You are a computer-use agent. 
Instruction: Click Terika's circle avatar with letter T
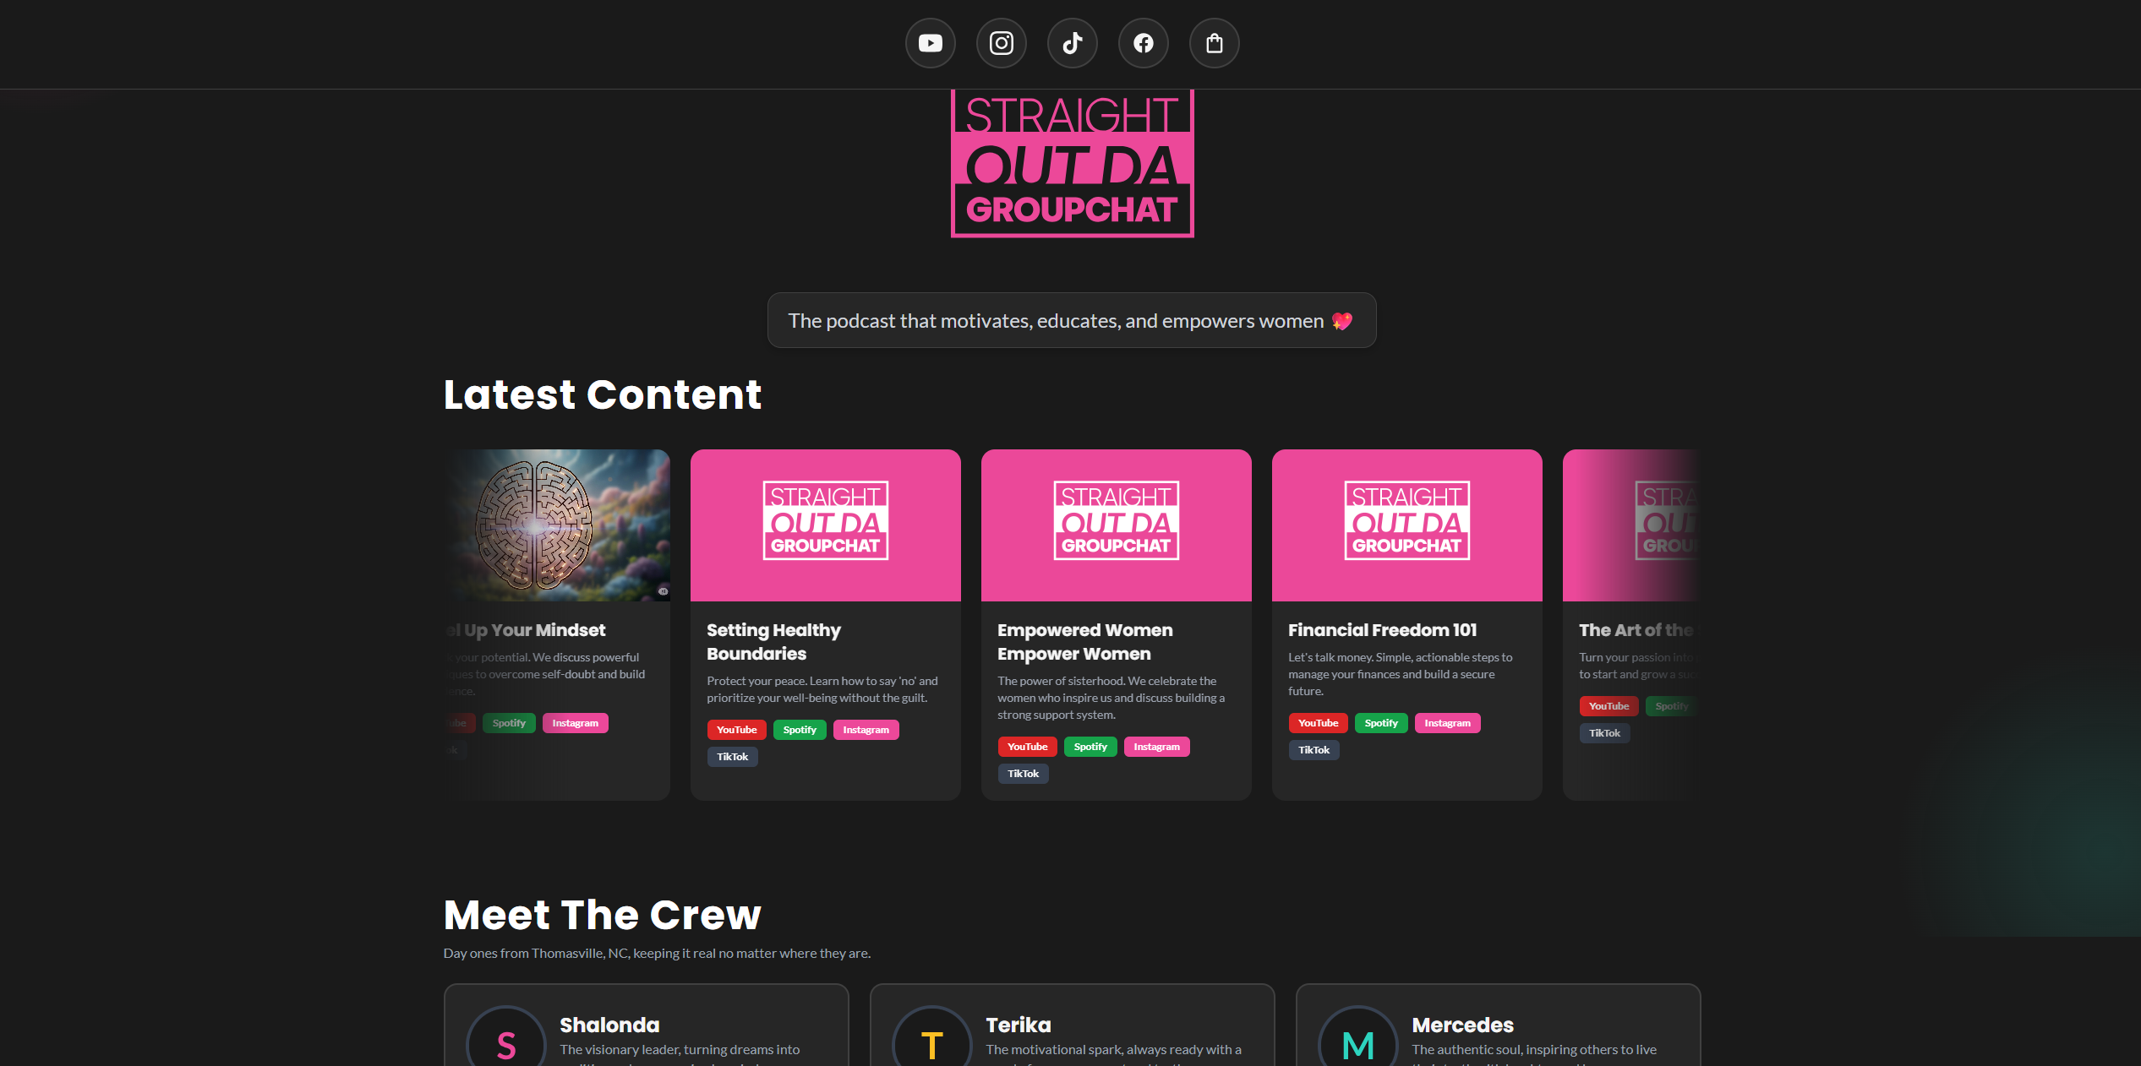(x=931, y=1041)
